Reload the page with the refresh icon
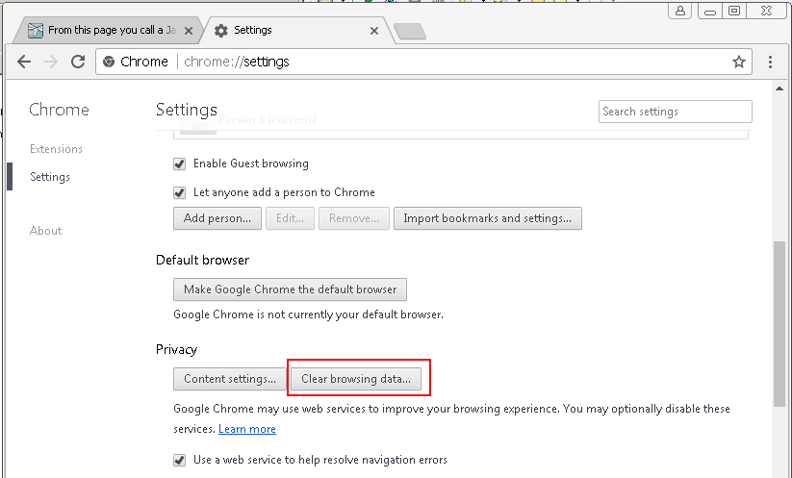 tap(78, 62)
